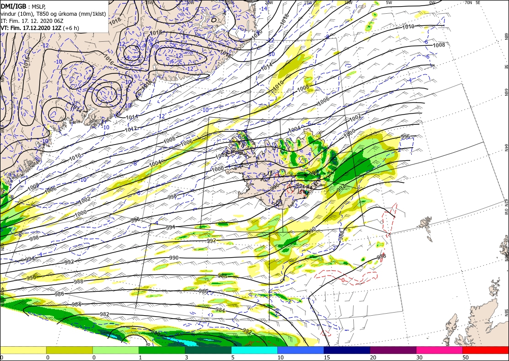Click the 5W longitude label at top
509x361 pixels.
389,3
